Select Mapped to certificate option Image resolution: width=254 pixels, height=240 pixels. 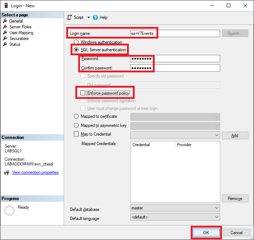(76, 116)
